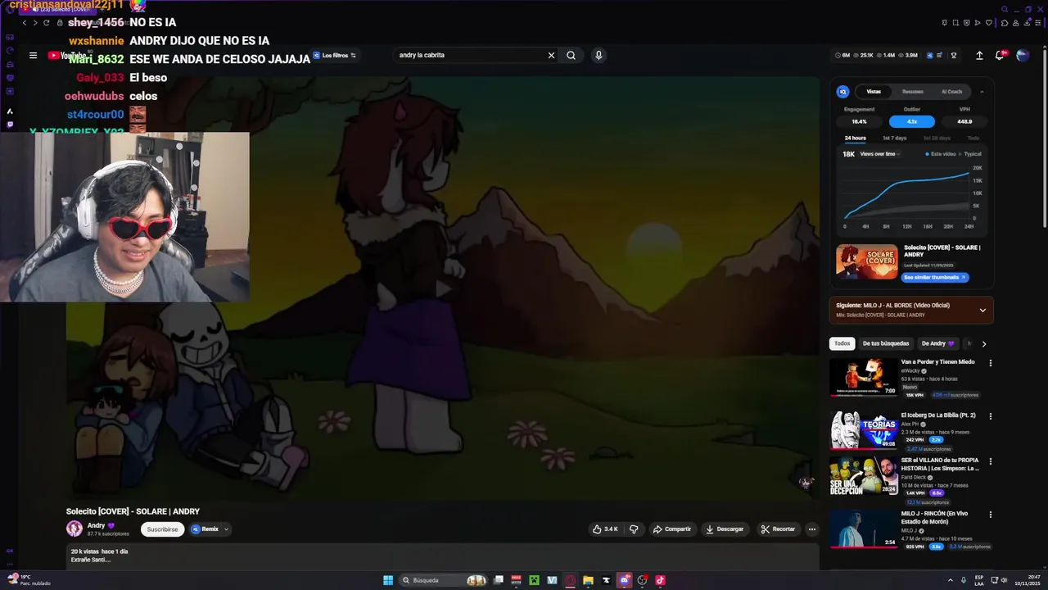Open Andry channel avatar
1048x590 pixels.
point(75,529)
